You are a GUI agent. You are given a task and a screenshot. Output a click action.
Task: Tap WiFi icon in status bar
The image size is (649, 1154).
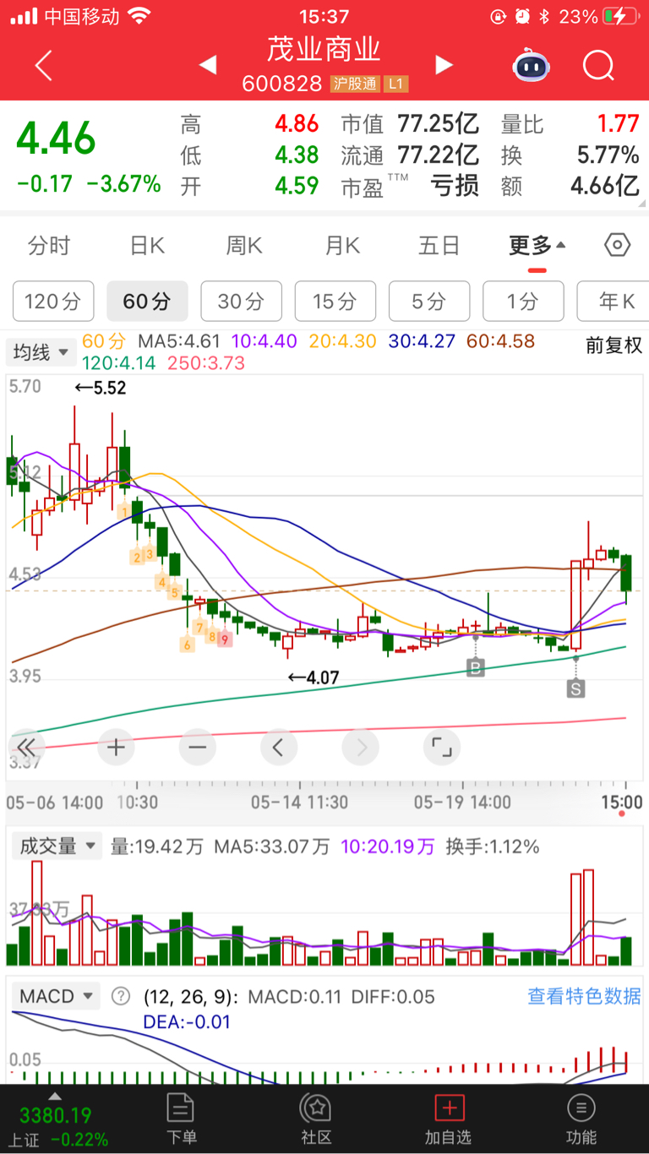(139, 16)
